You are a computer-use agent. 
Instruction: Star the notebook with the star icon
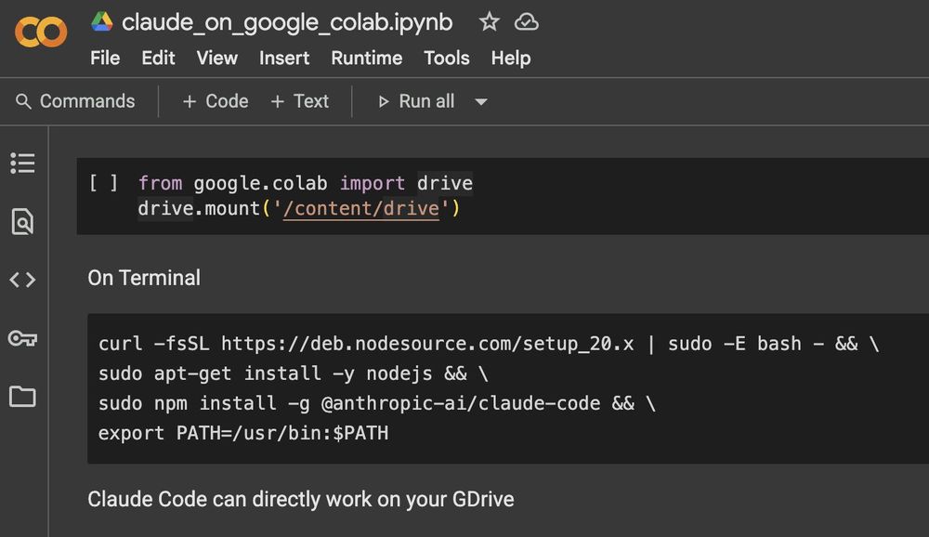(x=489, y=22)
